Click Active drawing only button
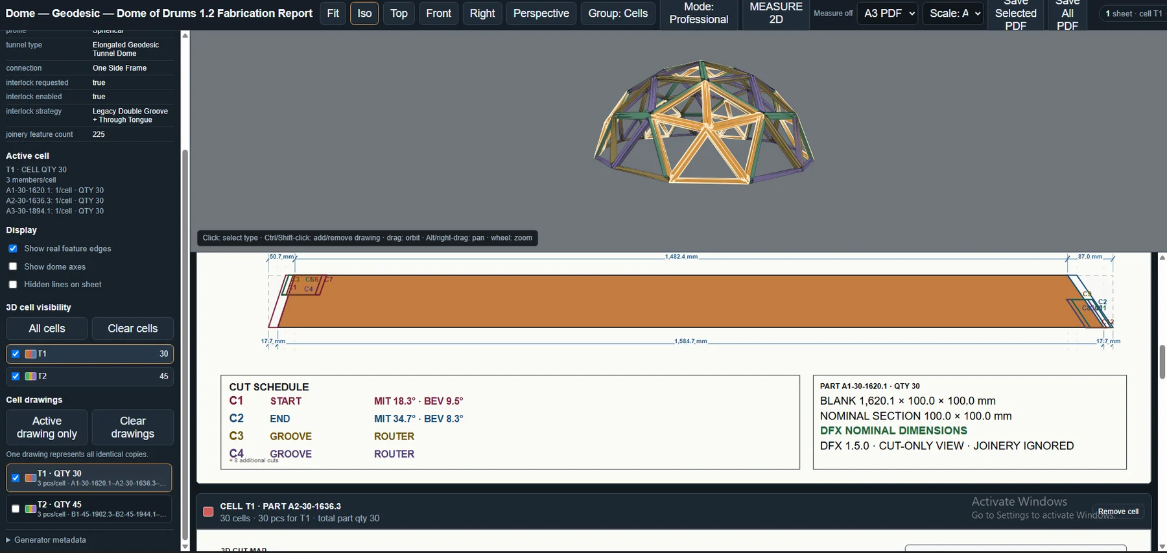The height and width of the screenshot is (553, 1167). 47,427
